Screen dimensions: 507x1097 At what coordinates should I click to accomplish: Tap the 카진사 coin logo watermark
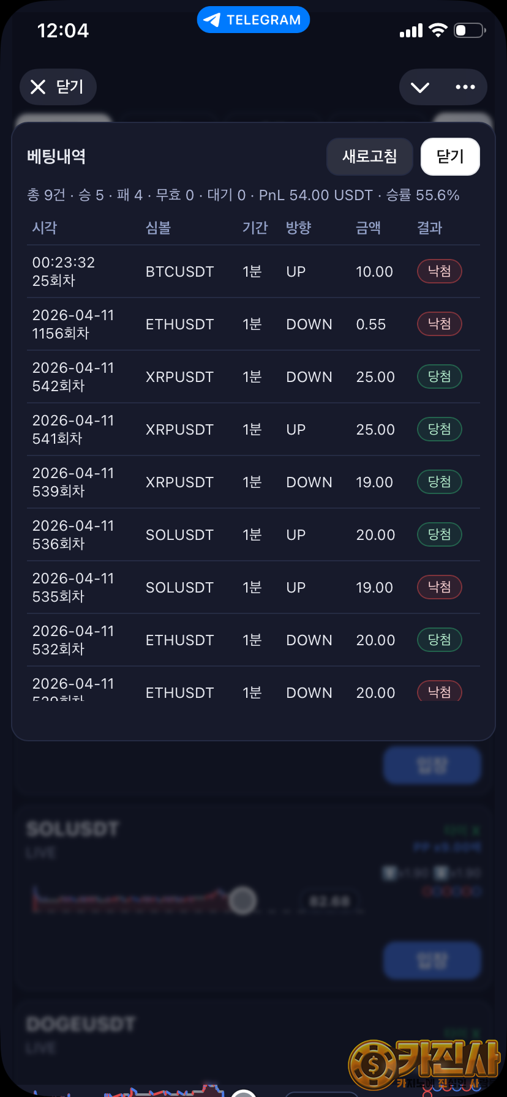point(373,1064)
